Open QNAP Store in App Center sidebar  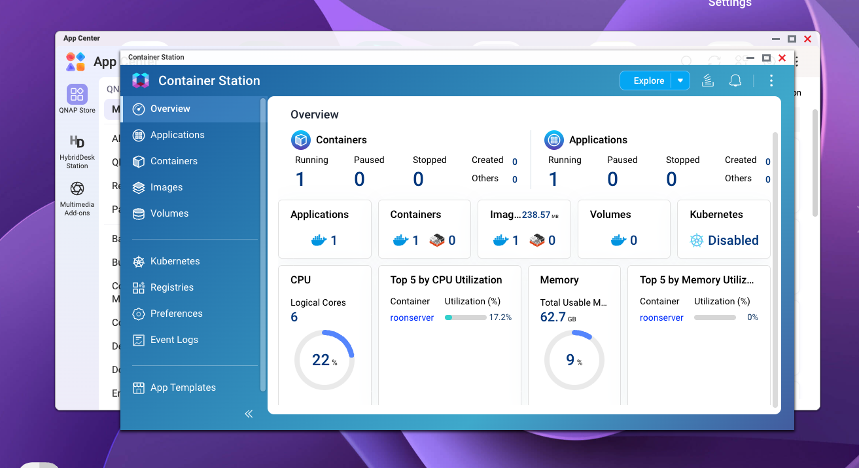77,99
